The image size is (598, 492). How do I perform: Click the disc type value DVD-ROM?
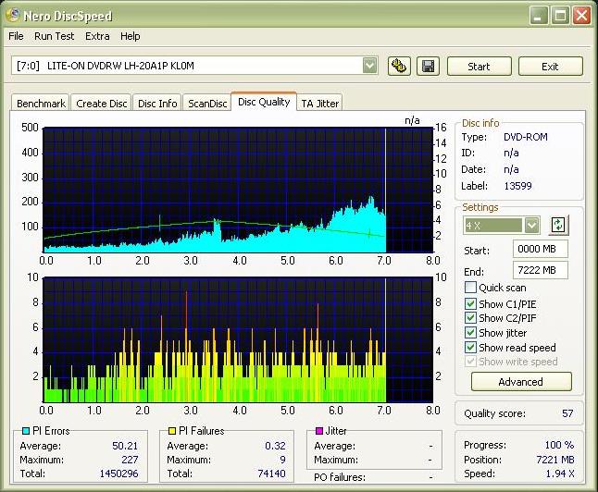526,137
